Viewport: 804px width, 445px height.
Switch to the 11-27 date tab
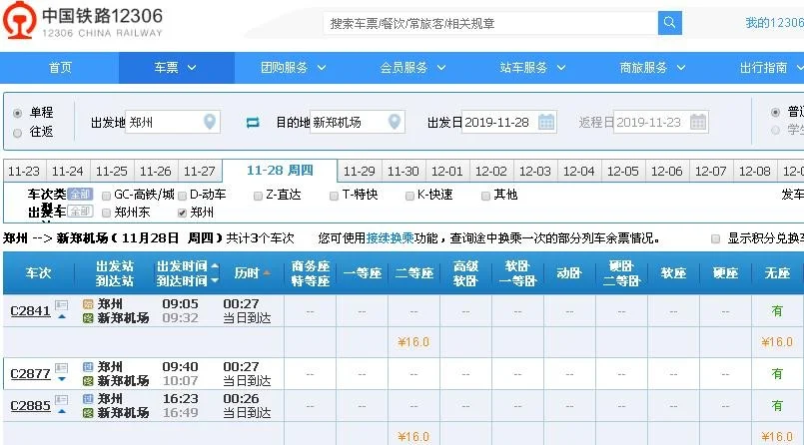(x=200, y=171)
